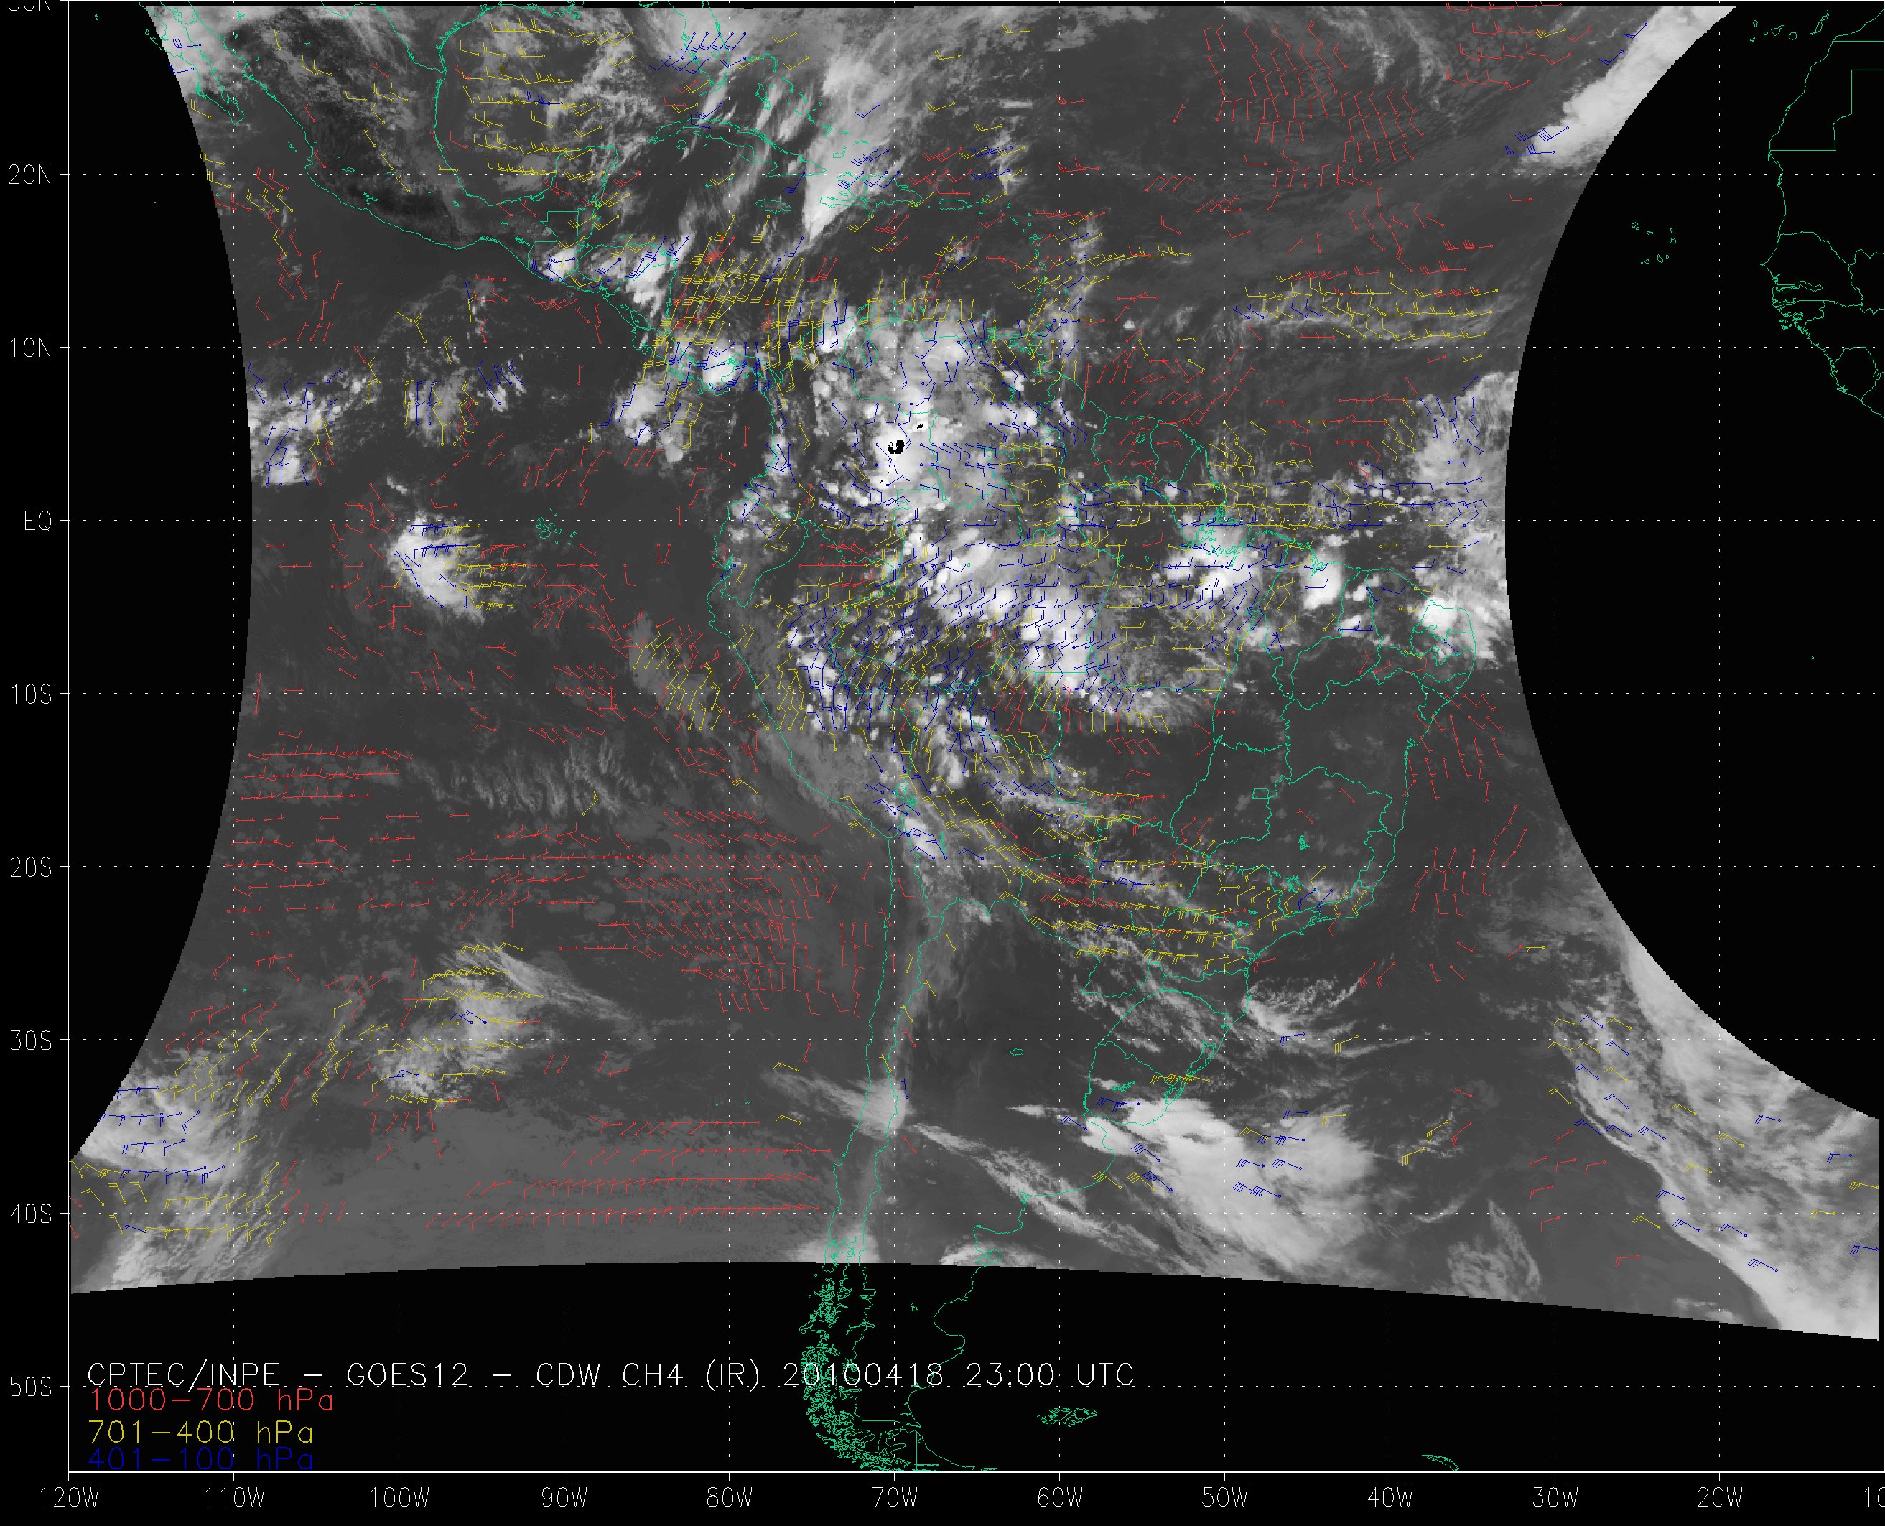Click the 20N latitude axis label
Screen dimensions: 1885x1526
[30, 175]
